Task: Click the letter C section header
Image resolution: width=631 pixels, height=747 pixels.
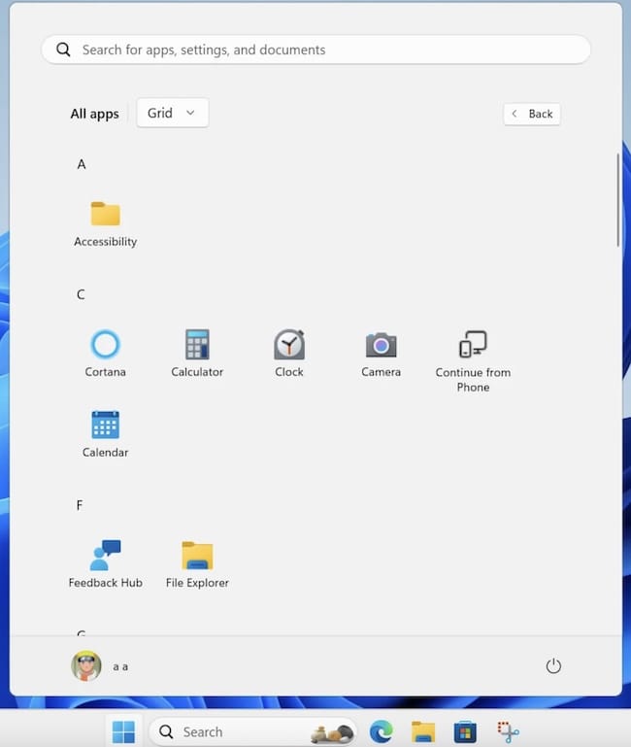Action: pos(81,294)
